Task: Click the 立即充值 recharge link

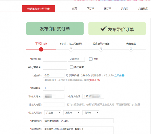Action: [119, 75]
